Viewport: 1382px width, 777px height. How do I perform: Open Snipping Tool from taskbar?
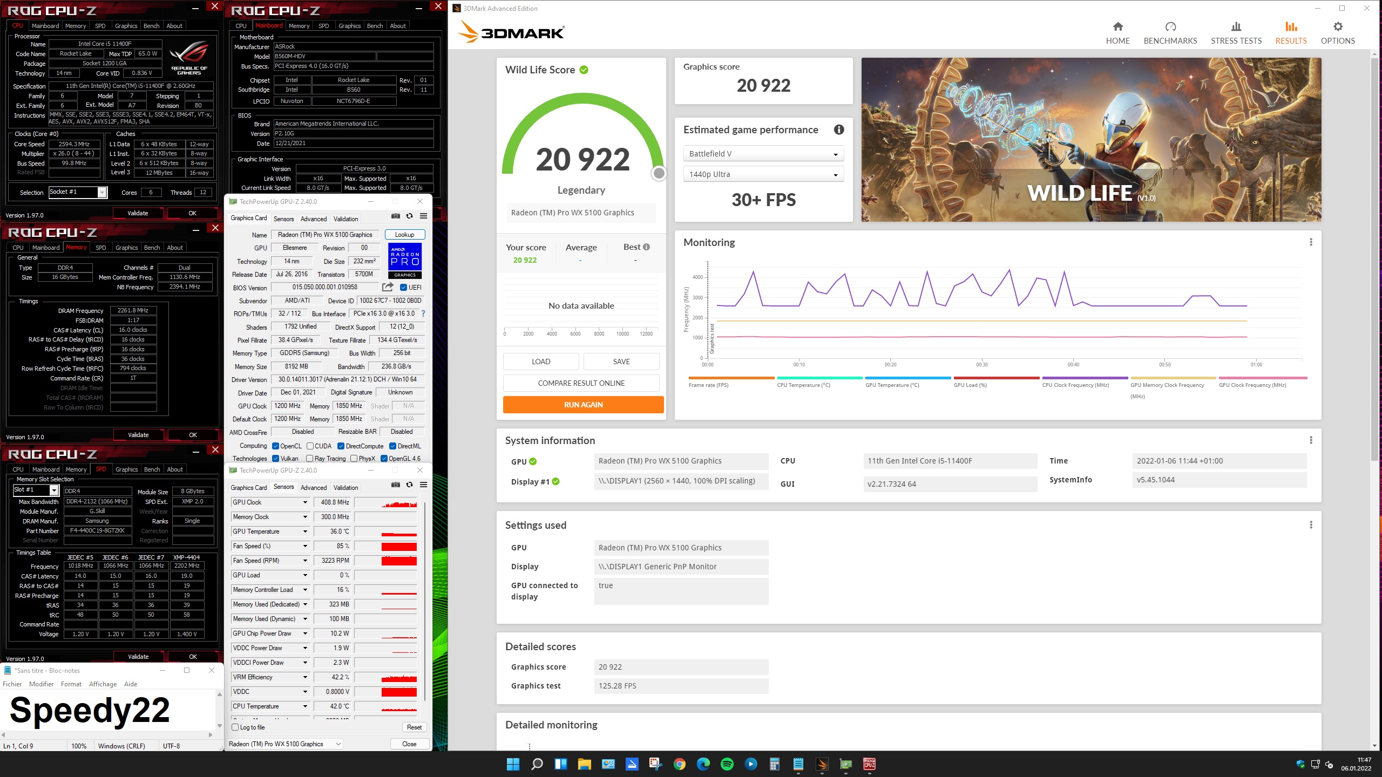(x=655, y=764)
